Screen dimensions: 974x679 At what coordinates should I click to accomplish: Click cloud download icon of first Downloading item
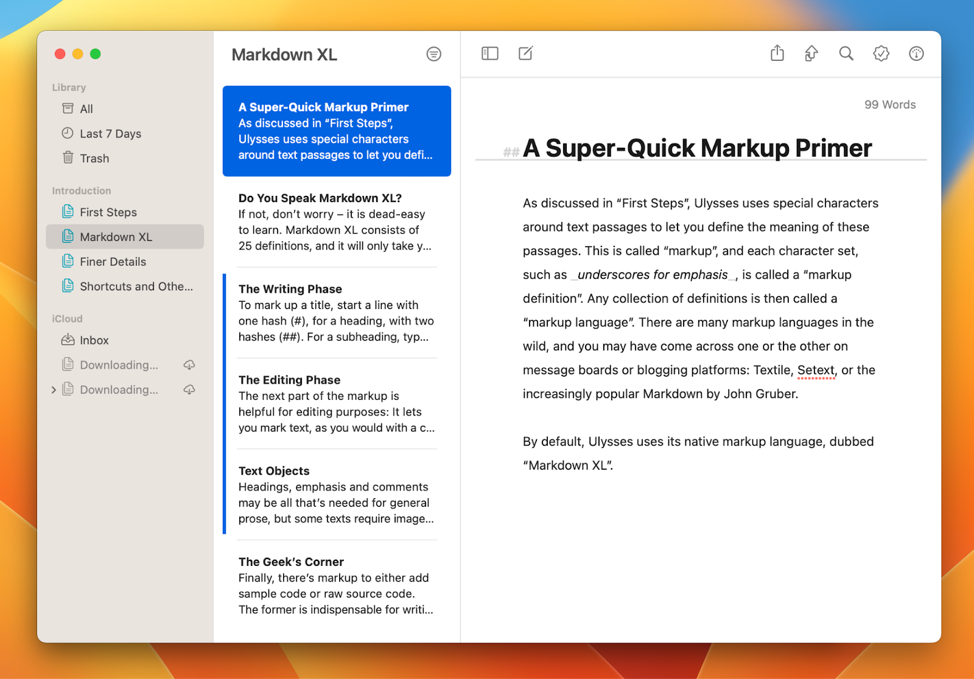coord(189,364)
